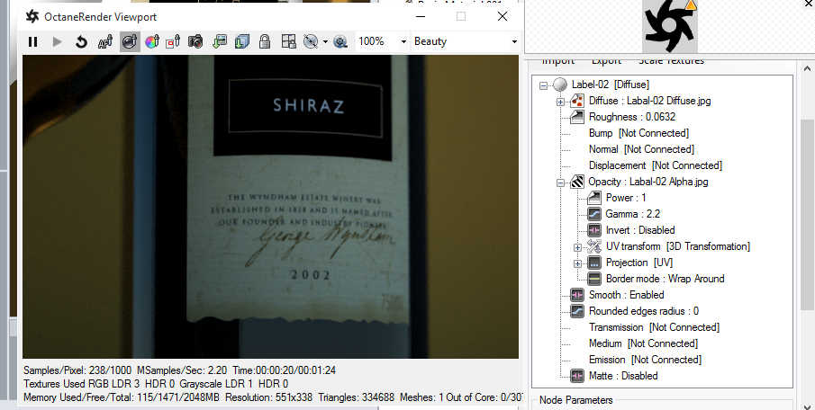
Task: Expand the UV transform node
Action: click(x=577, y=247)
